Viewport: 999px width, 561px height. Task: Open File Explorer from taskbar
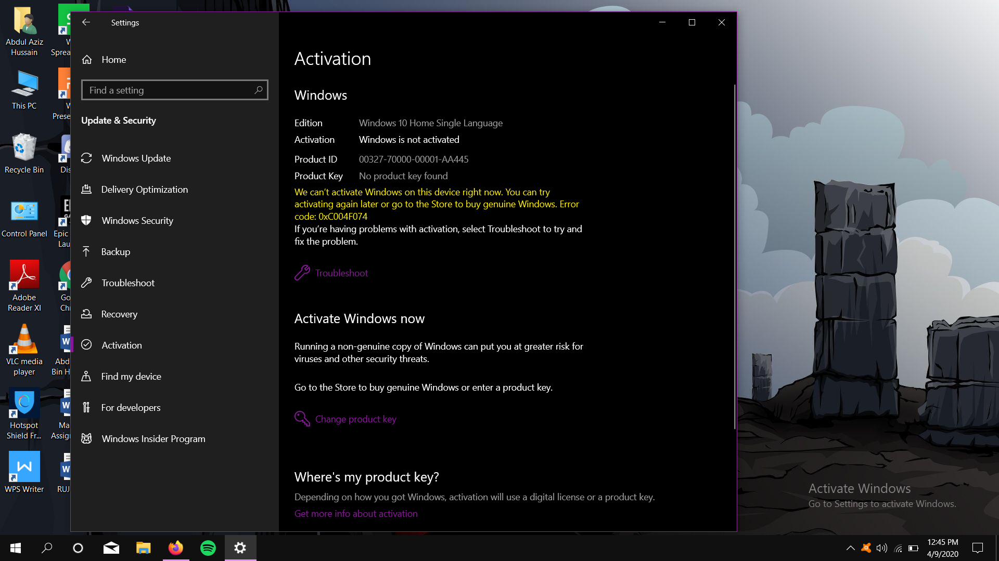click(143, 548)
